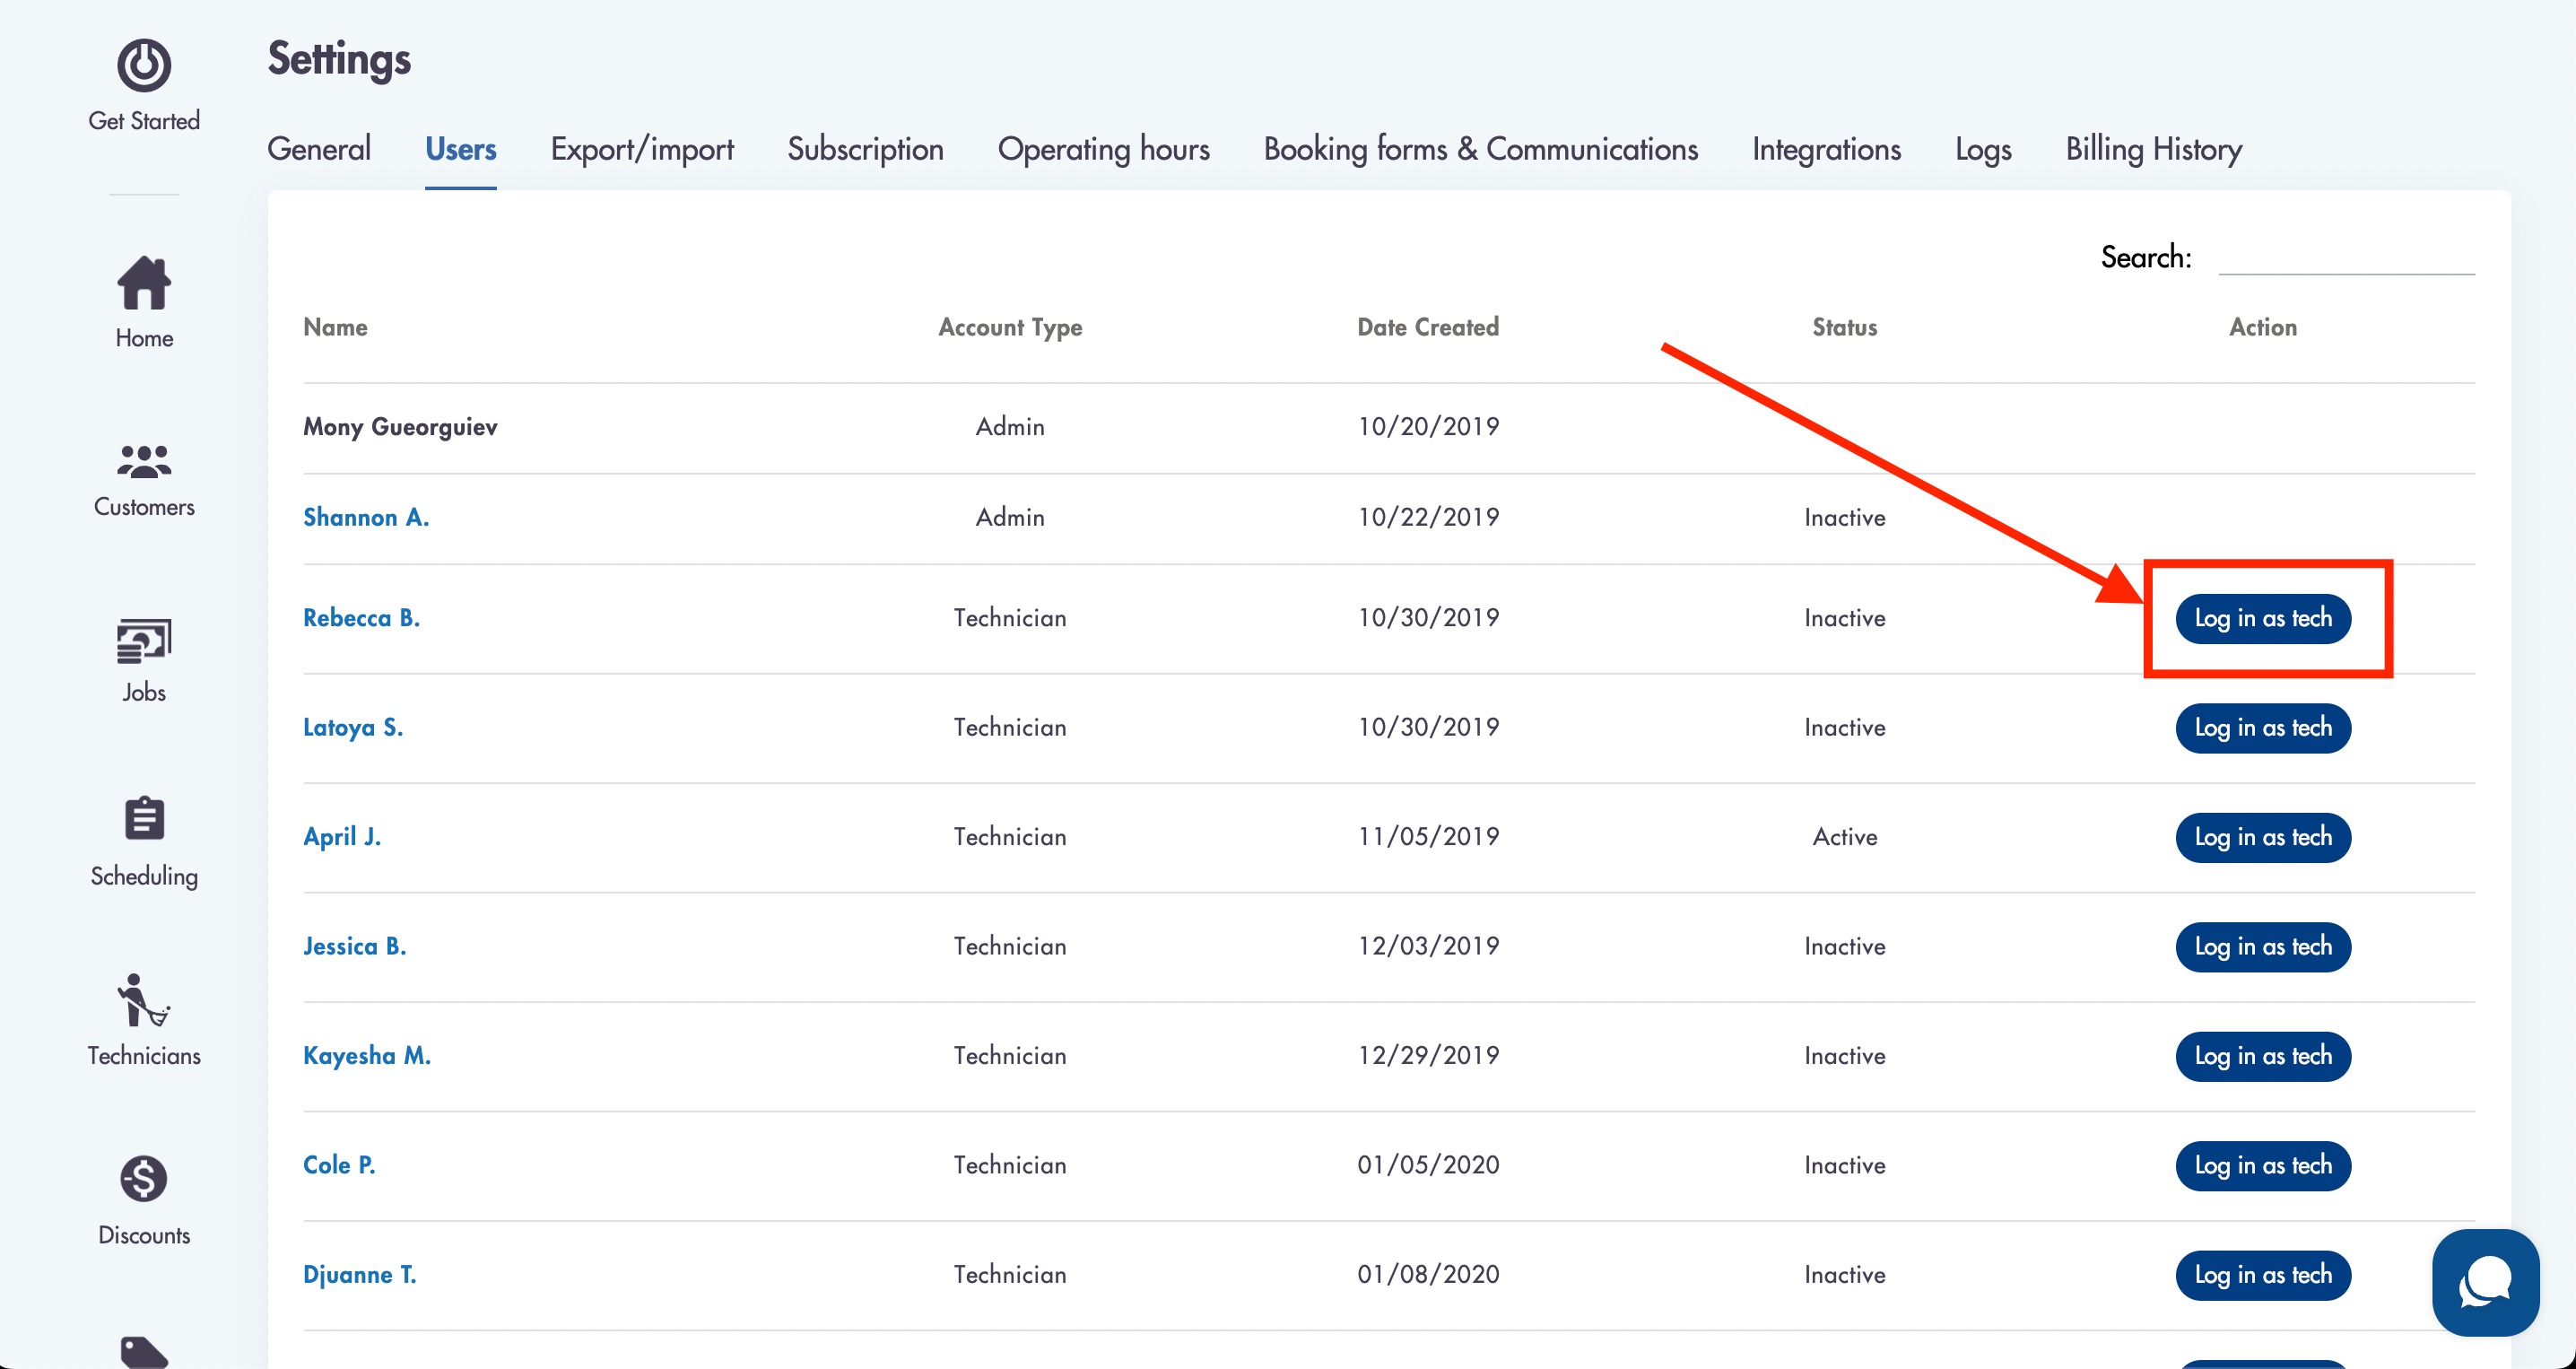This screenshot has width=2576, height=1369.
Task: Open Technicians cleaner icon
Action: [144, 1000]
